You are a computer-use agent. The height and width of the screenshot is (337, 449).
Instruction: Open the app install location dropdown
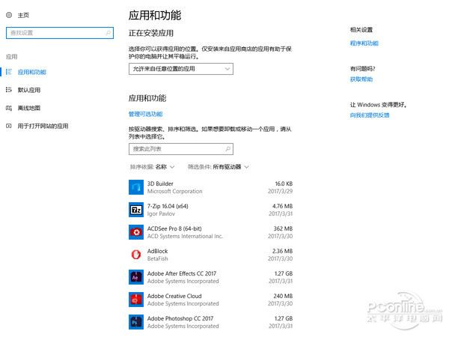point(181,69)
